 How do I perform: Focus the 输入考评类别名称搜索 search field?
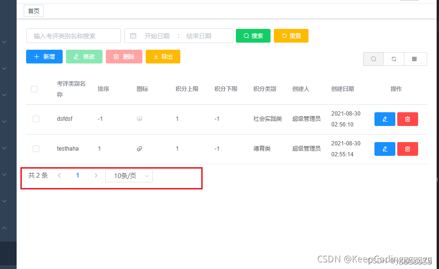(x=74, y=36)
